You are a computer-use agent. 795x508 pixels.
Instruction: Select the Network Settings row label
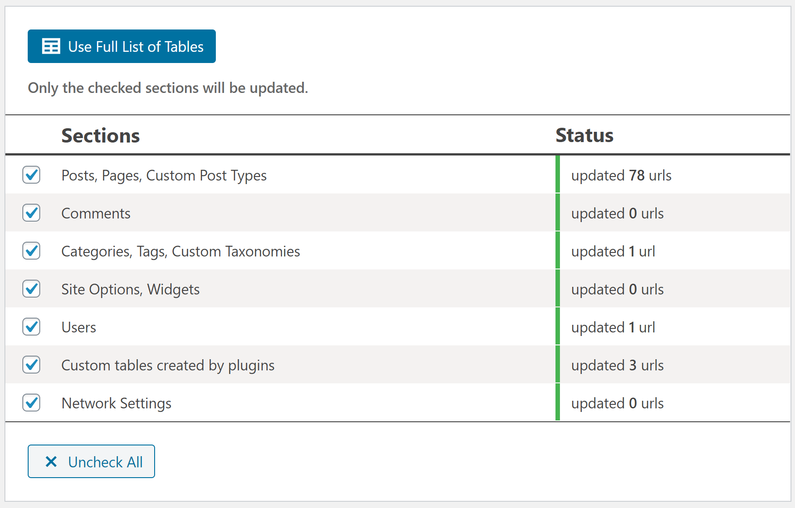pos(116,403)
